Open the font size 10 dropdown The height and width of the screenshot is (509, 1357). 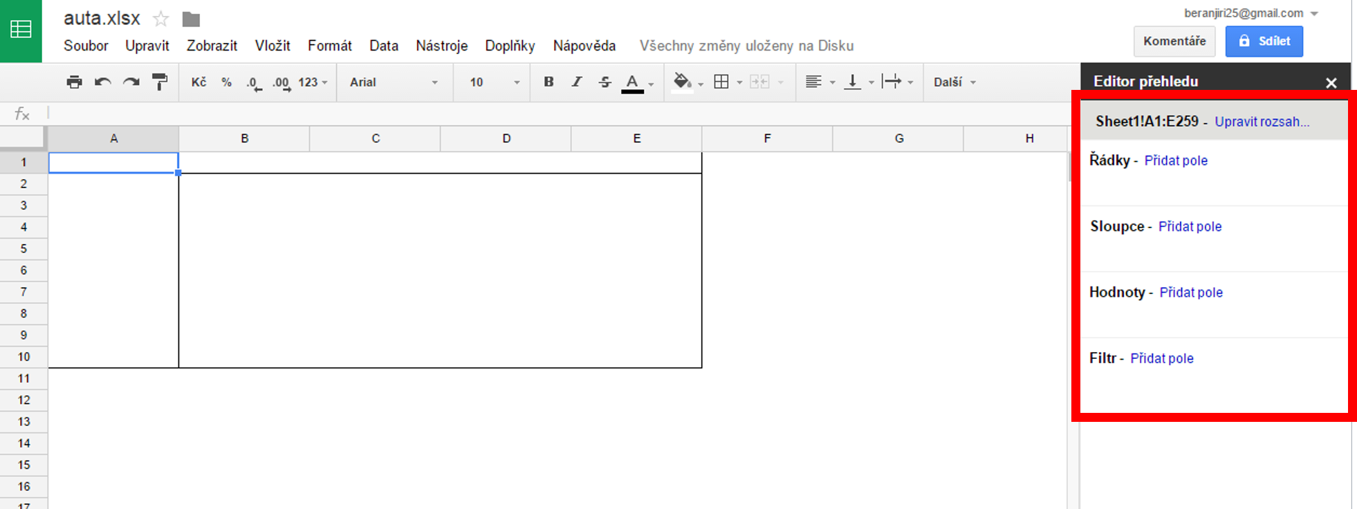pos(495,82)
